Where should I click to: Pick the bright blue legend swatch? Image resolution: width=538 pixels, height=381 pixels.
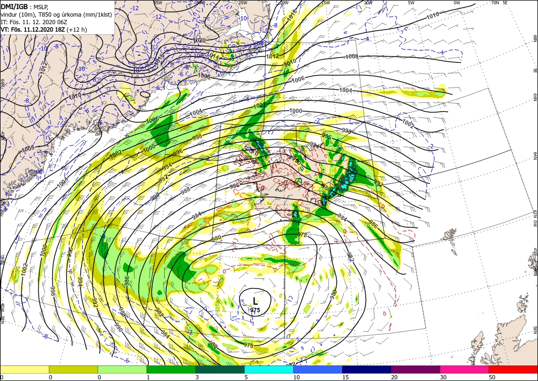318,369
